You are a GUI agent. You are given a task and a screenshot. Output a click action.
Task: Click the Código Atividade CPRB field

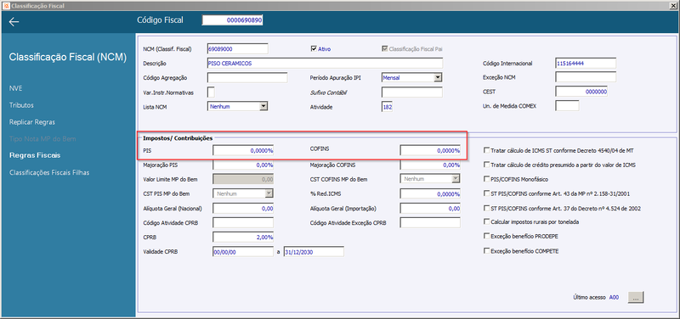[243, 222]
